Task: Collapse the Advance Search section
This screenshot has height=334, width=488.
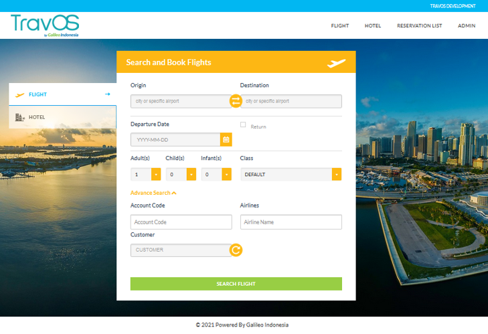Action: tap(153, 193)
